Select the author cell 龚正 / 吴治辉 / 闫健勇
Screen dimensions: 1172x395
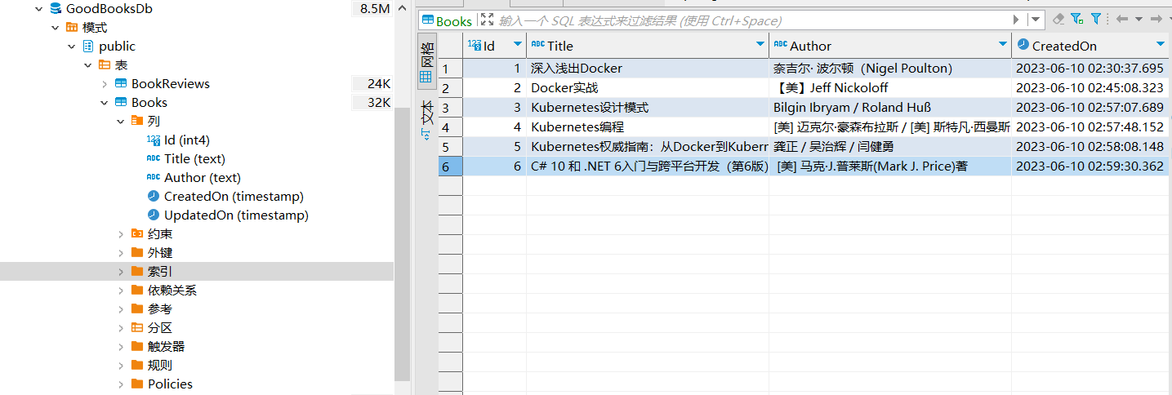tap(890, 147)
